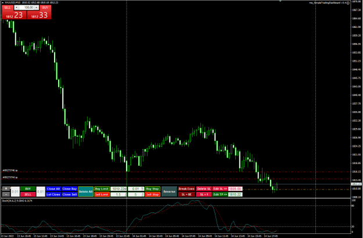Click the first 0.01 lot field
The image size is (363, 238).
coord(15,191)
